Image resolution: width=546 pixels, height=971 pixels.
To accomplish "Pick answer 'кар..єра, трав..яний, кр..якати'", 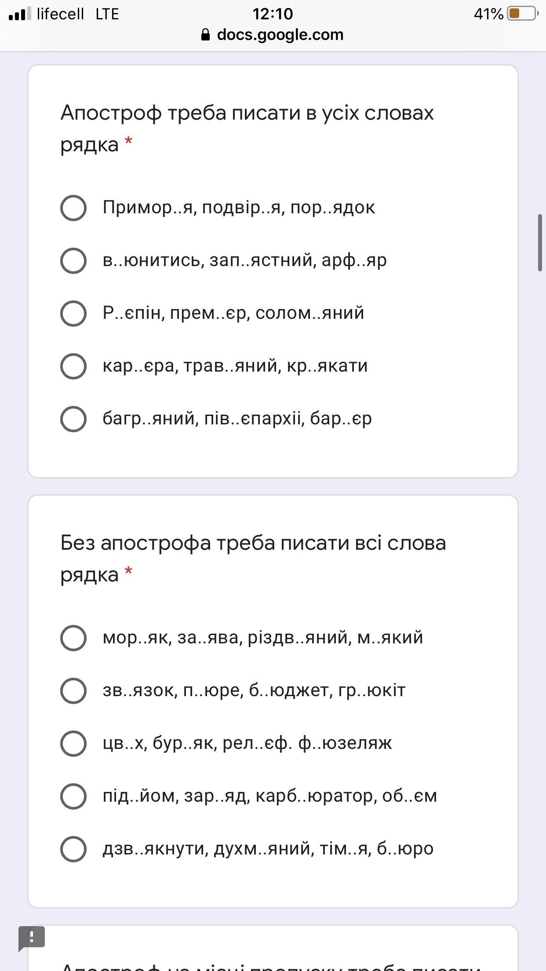I will point(73,366).
